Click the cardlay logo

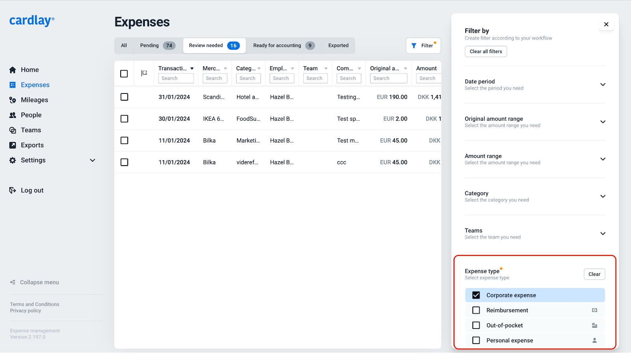coord(32,21)
